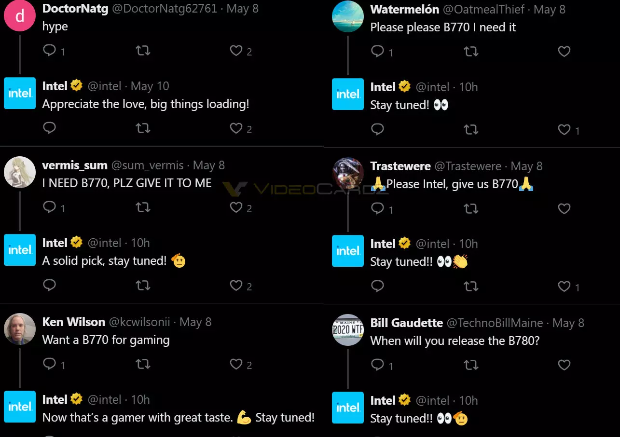Screen dimensions: 620x437
Task: Open Bill Gaudette's license plate avatar
Action: click(348, 330)
